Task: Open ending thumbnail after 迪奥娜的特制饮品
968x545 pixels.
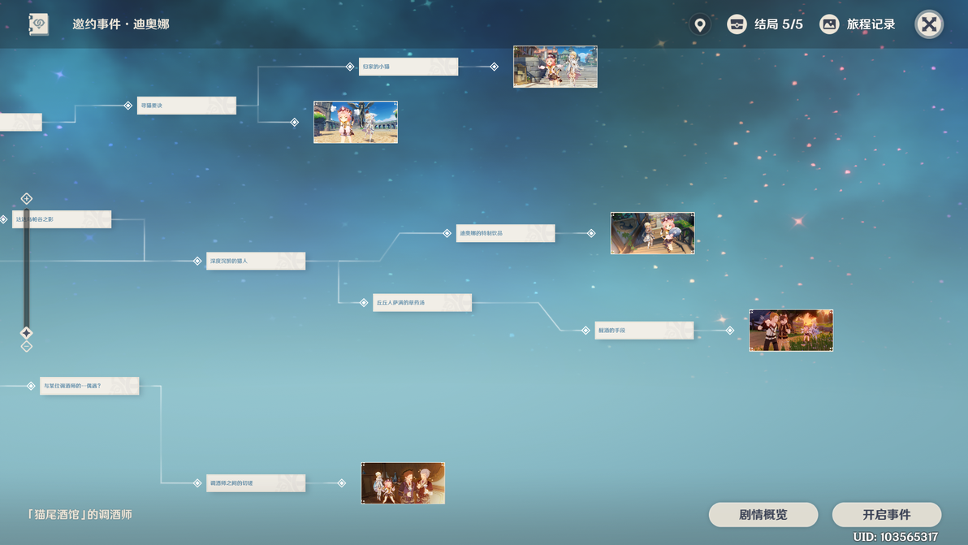Action: coord(653,233)
